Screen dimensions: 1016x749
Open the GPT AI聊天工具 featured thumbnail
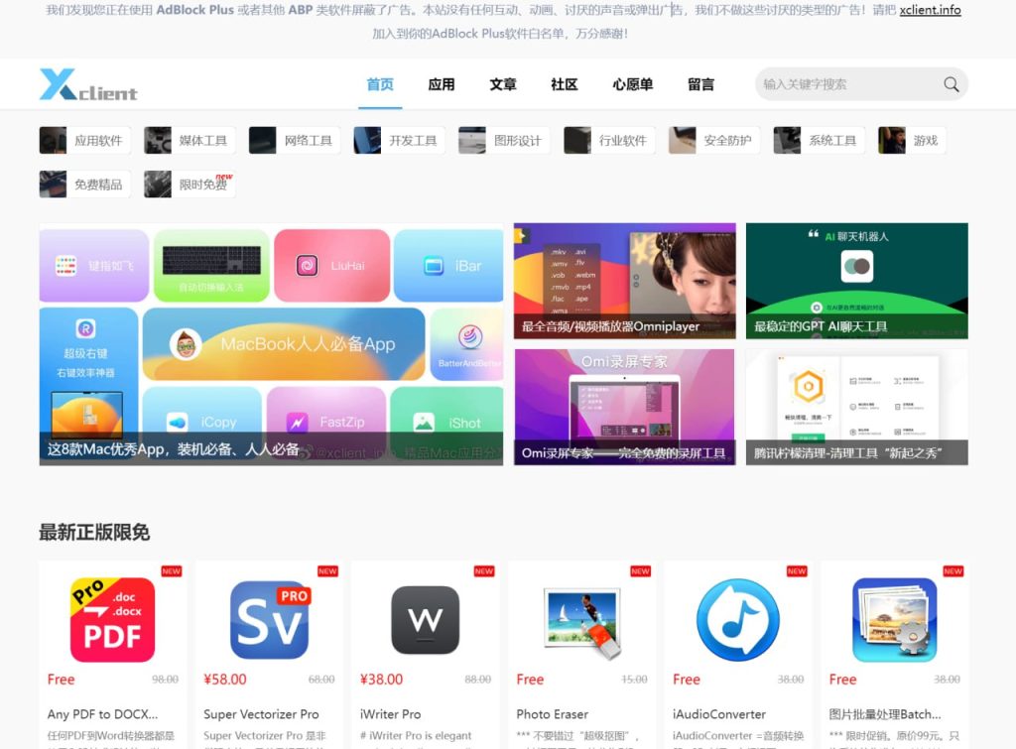(857, 281)
